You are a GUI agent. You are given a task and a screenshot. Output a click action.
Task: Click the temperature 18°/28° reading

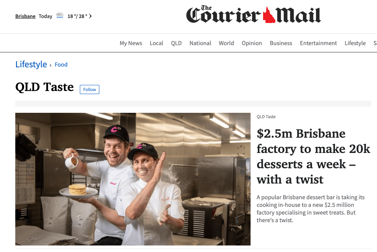pyautogui.click(x=78, y=16)
